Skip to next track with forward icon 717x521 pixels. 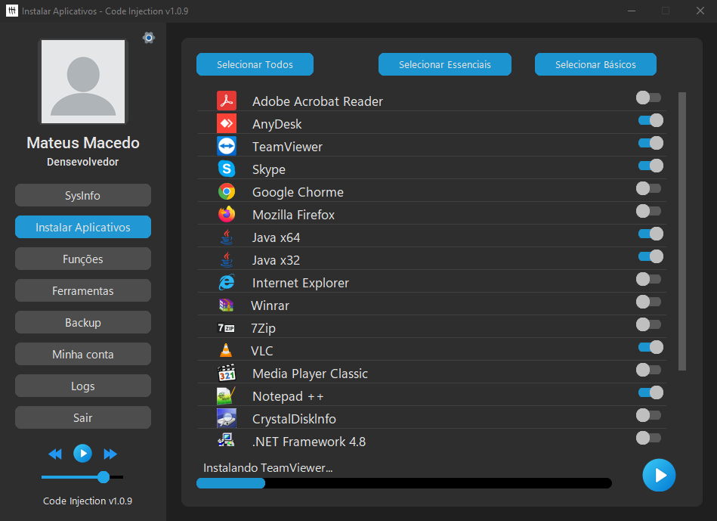tap(110, 454)
